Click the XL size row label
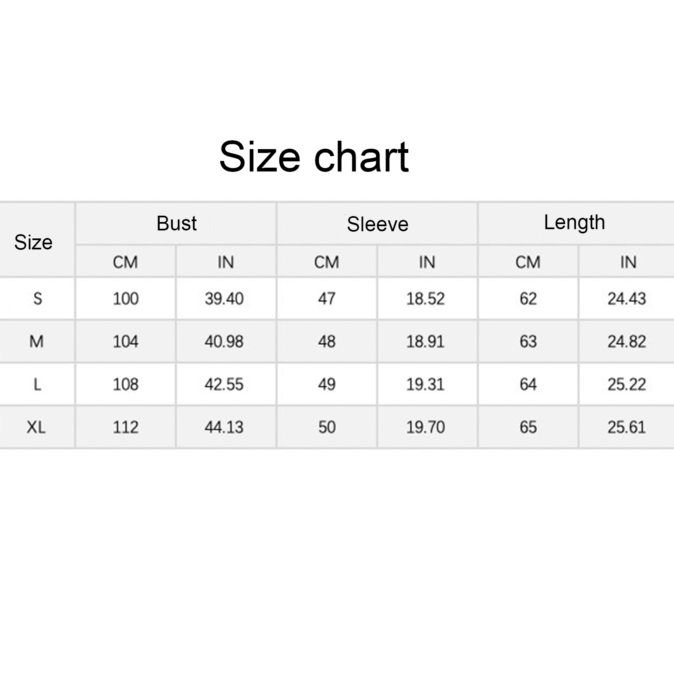 click(x=36, y=427)
